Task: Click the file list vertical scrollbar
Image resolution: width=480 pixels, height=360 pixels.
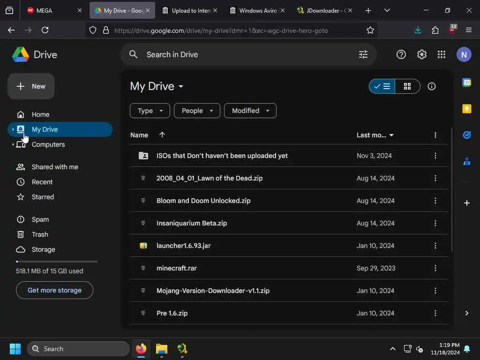Action: tap(451, 190)
